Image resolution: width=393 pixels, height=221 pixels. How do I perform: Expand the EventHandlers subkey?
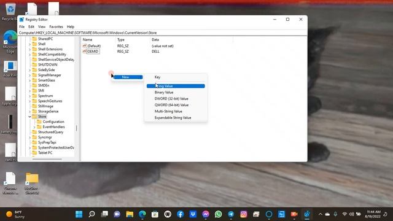click(34, 127)
